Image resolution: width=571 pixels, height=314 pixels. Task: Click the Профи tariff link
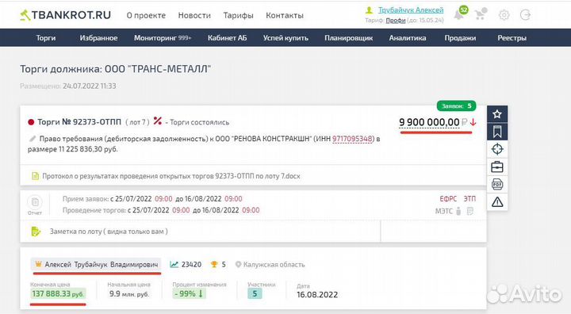click(x=396, y=21)
